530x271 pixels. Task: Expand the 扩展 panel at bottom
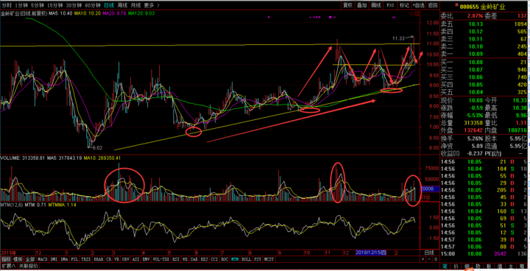pyautogui.click(x=8, y=266)
